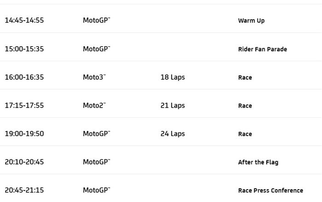Screen dimensions: 322x202
Task: Click the Moto3 class label
Action: (94, 77)
